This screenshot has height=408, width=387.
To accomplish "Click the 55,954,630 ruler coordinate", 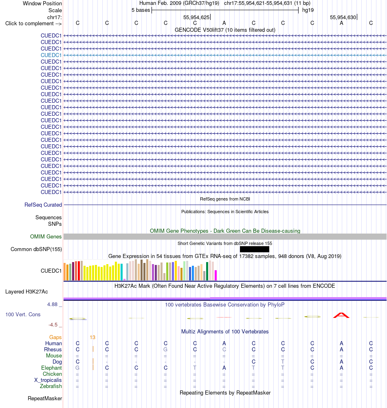I will pyautogui.click(x=343, y=17).
